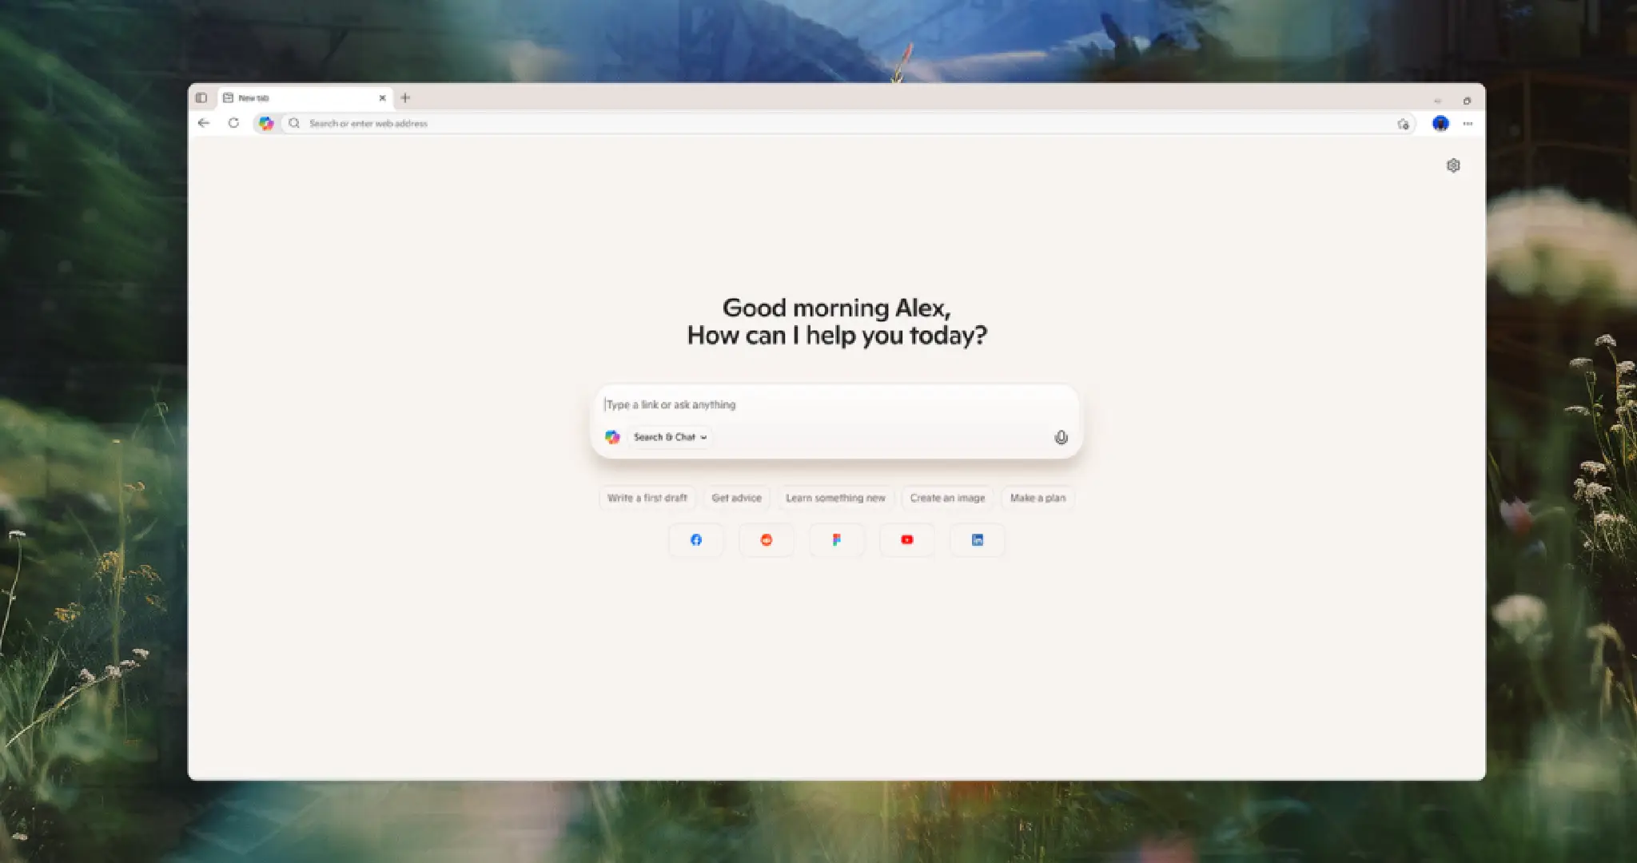Reload the page with refresh icon
The image size is (1637, 863).
coord(233,123)
